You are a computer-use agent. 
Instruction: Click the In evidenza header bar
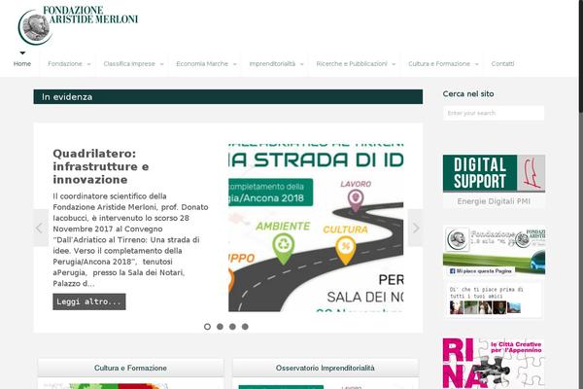228,97
